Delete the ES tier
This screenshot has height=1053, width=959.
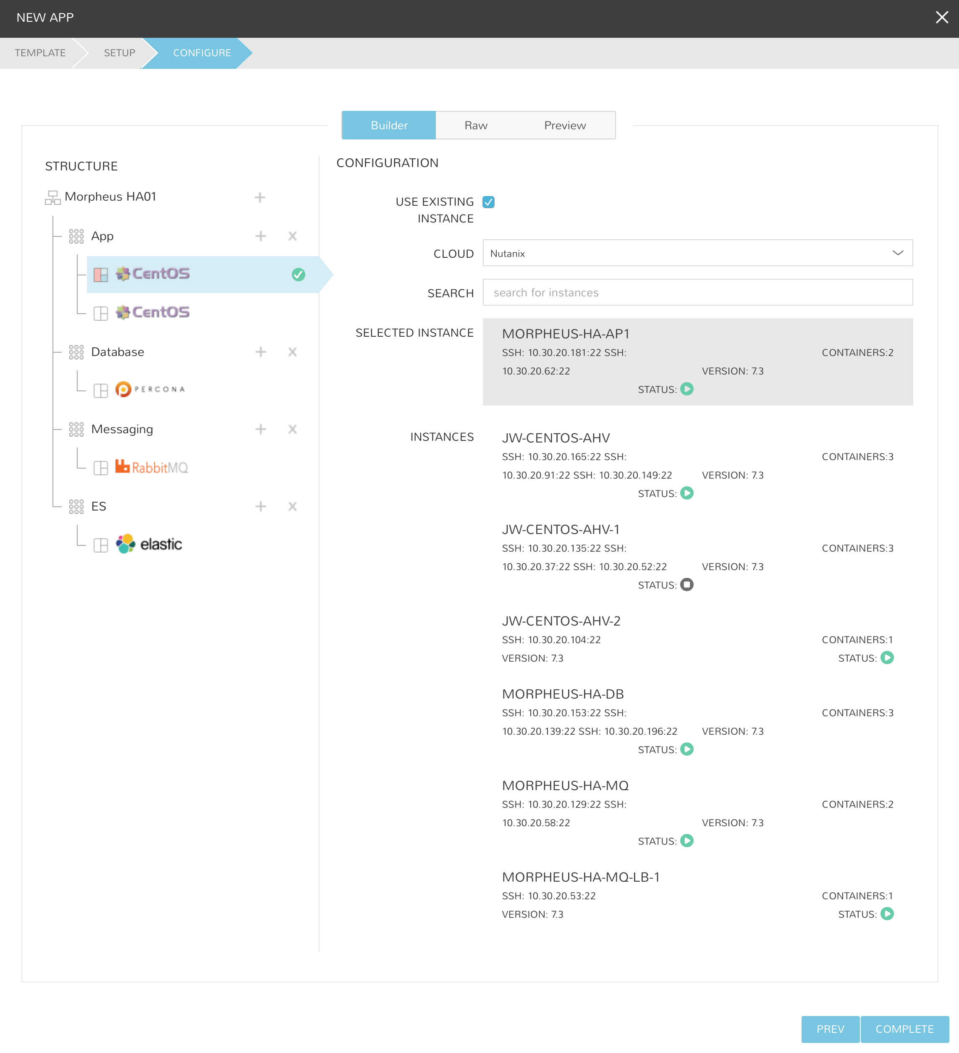coord(293,507)
